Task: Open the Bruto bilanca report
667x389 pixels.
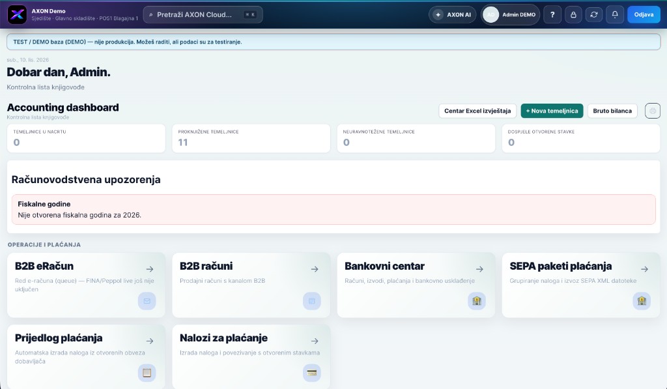Action: [612, 111]
